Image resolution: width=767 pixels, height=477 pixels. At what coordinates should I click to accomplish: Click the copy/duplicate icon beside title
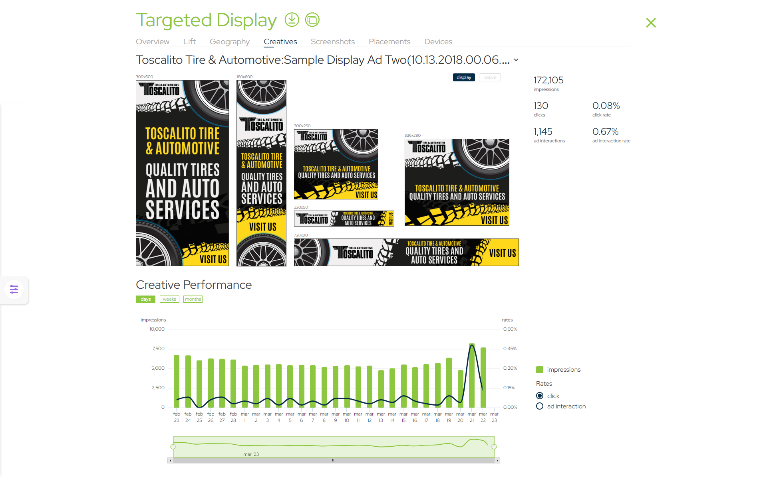tap(312, 20)
